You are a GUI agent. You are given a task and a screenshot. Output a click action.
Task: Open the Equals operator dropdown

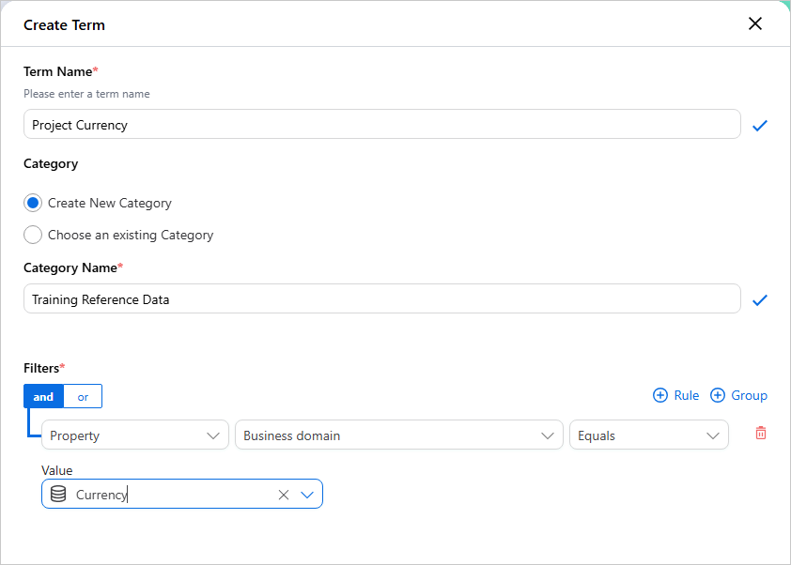coord(649,435)
